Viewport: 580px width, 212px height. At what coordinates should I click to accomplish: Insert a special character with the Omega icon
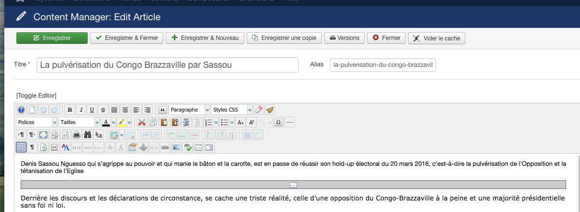(278, 122)
